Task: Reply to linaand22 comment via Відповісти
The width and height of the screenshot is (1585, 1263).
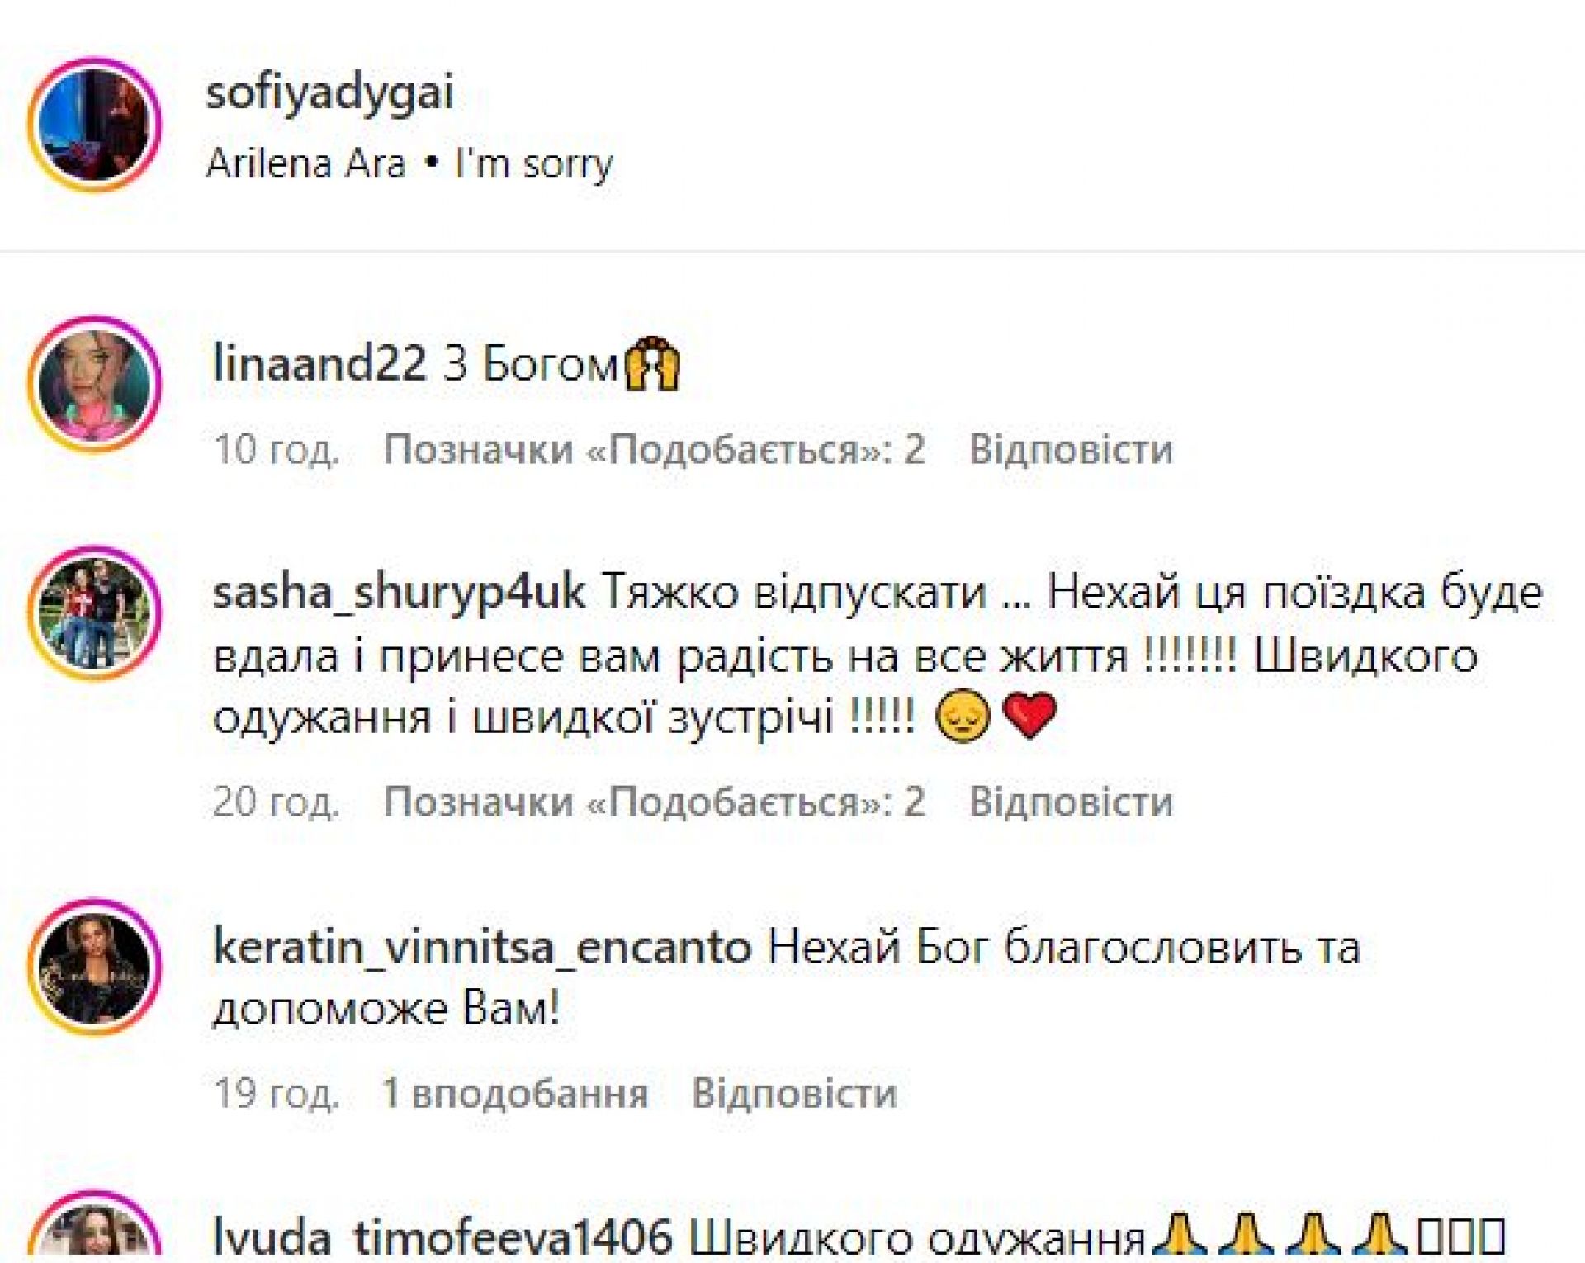Action: click(x=1071, y=450)
